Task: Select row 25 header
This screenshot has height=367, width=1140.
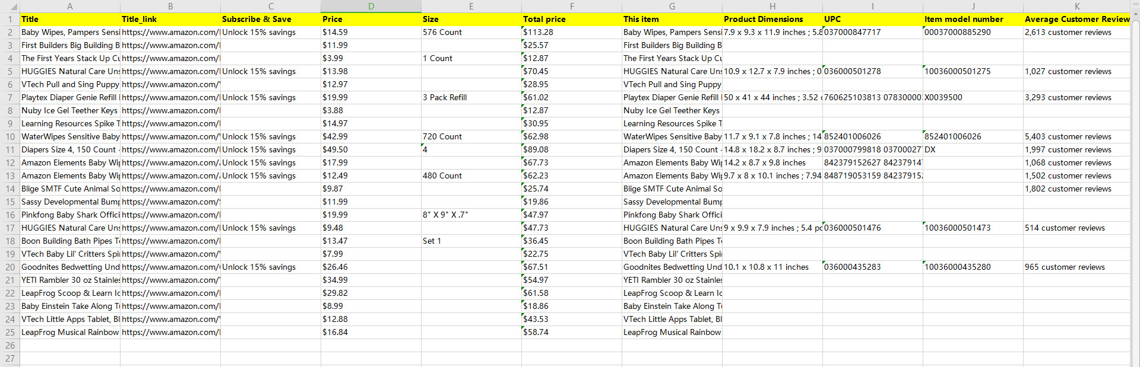Action: click(10, 333)
